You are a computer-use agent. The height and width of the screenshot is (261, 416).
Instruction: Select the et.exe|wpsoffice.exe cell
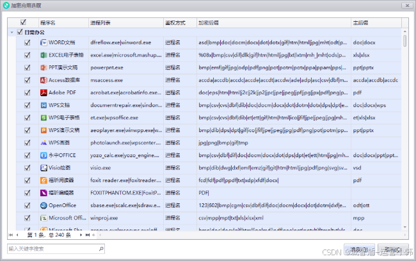pos(126,117)
